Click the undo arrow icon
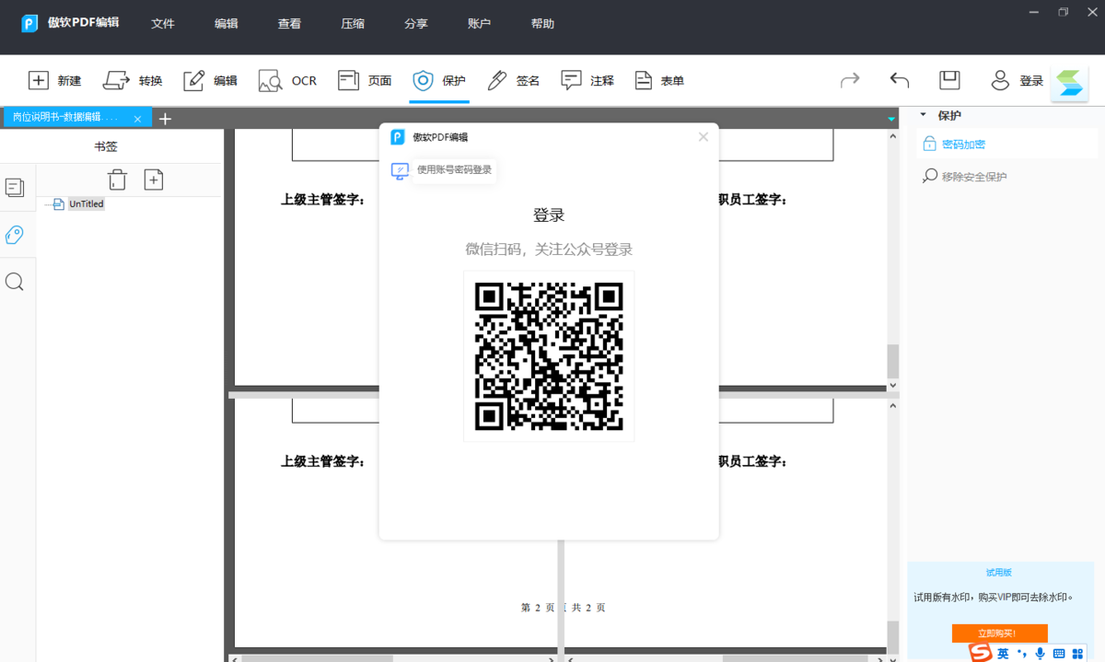This screenshot has height=662, width=1105. 900,81
